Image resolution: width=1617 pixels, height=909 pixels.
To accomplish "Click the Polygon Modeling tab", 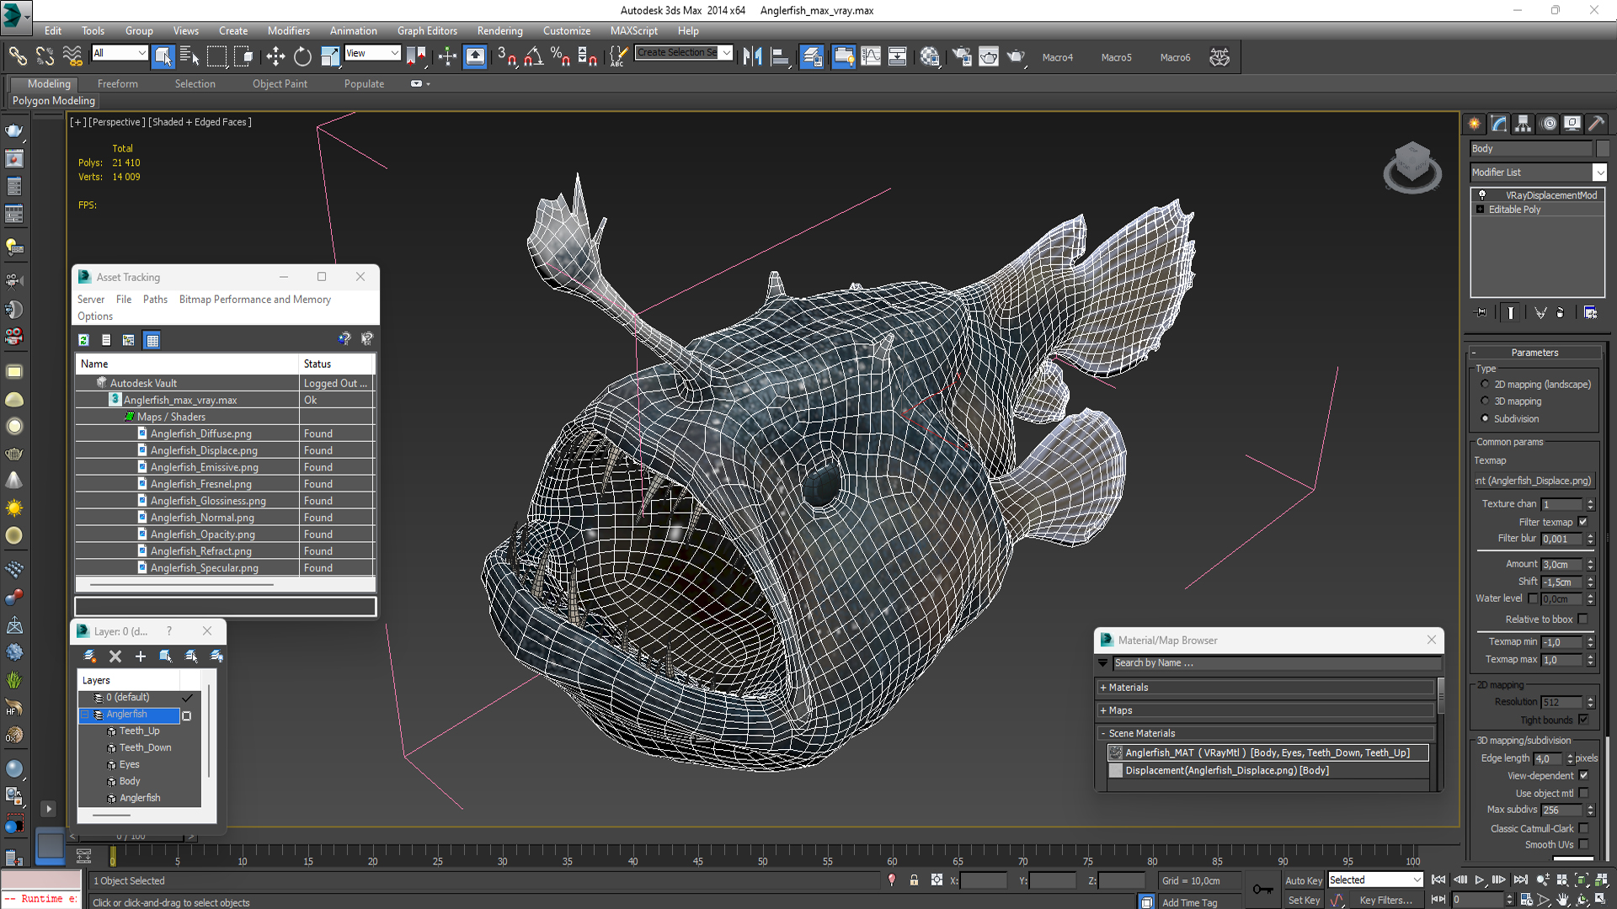I will [x=53, y=101].
